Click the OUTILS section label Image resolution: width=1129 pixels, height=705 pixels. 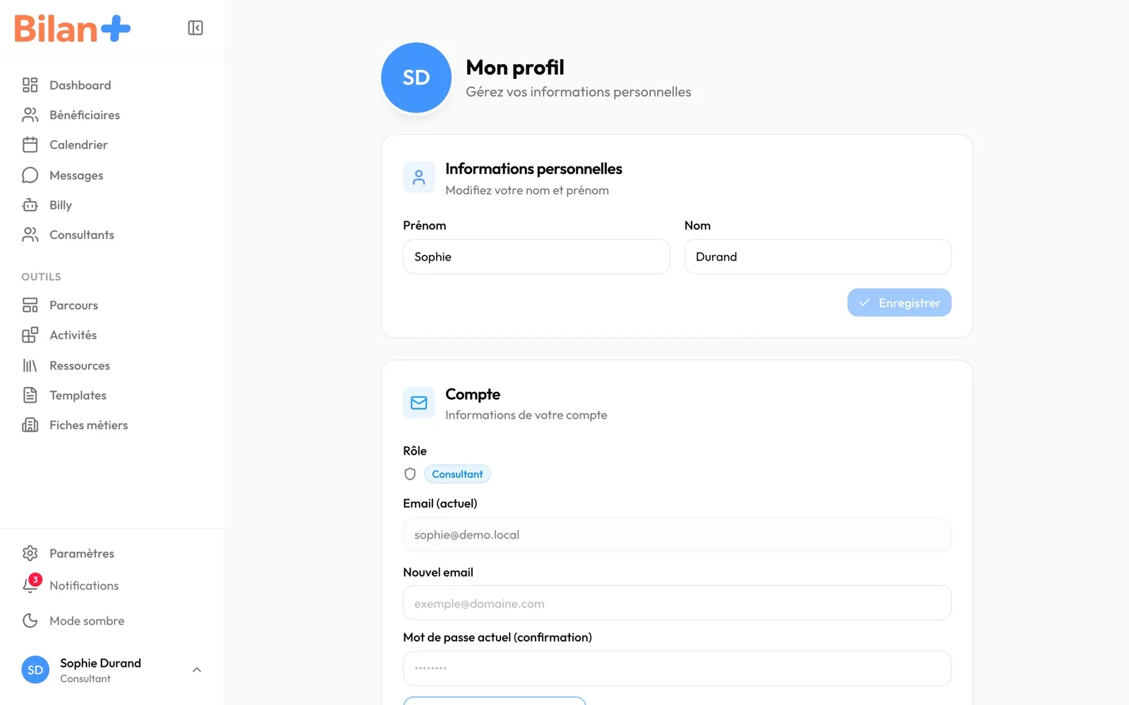click(41, 276)
